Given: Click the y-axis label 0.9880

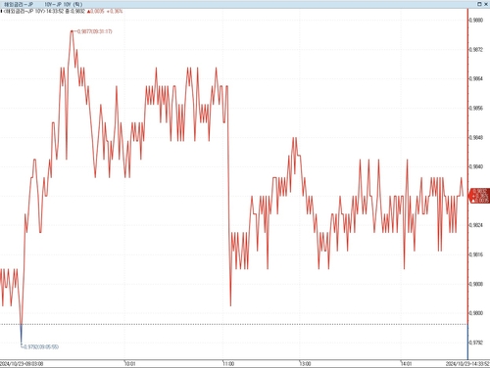Looking at the screenshot, I should click(476, 21).
